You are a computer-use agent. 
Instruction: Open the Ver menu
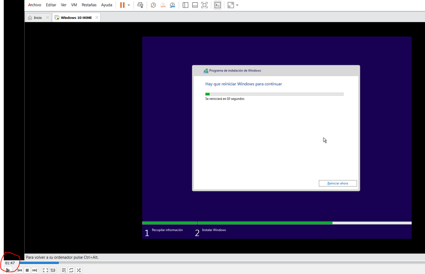[x=64, y=5]
